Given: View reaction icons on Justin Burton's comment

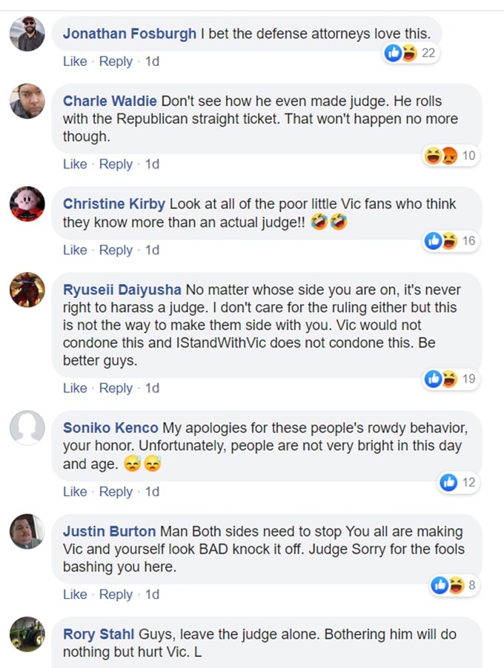Looking at the screenshot, I should click(x=448, y=586).
